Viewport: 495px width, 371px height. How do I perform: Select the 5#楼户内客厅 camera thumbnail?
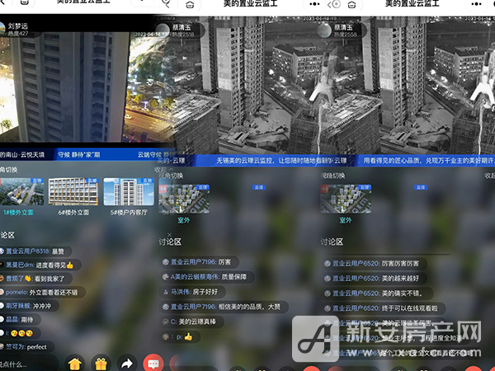click(129, 192)
